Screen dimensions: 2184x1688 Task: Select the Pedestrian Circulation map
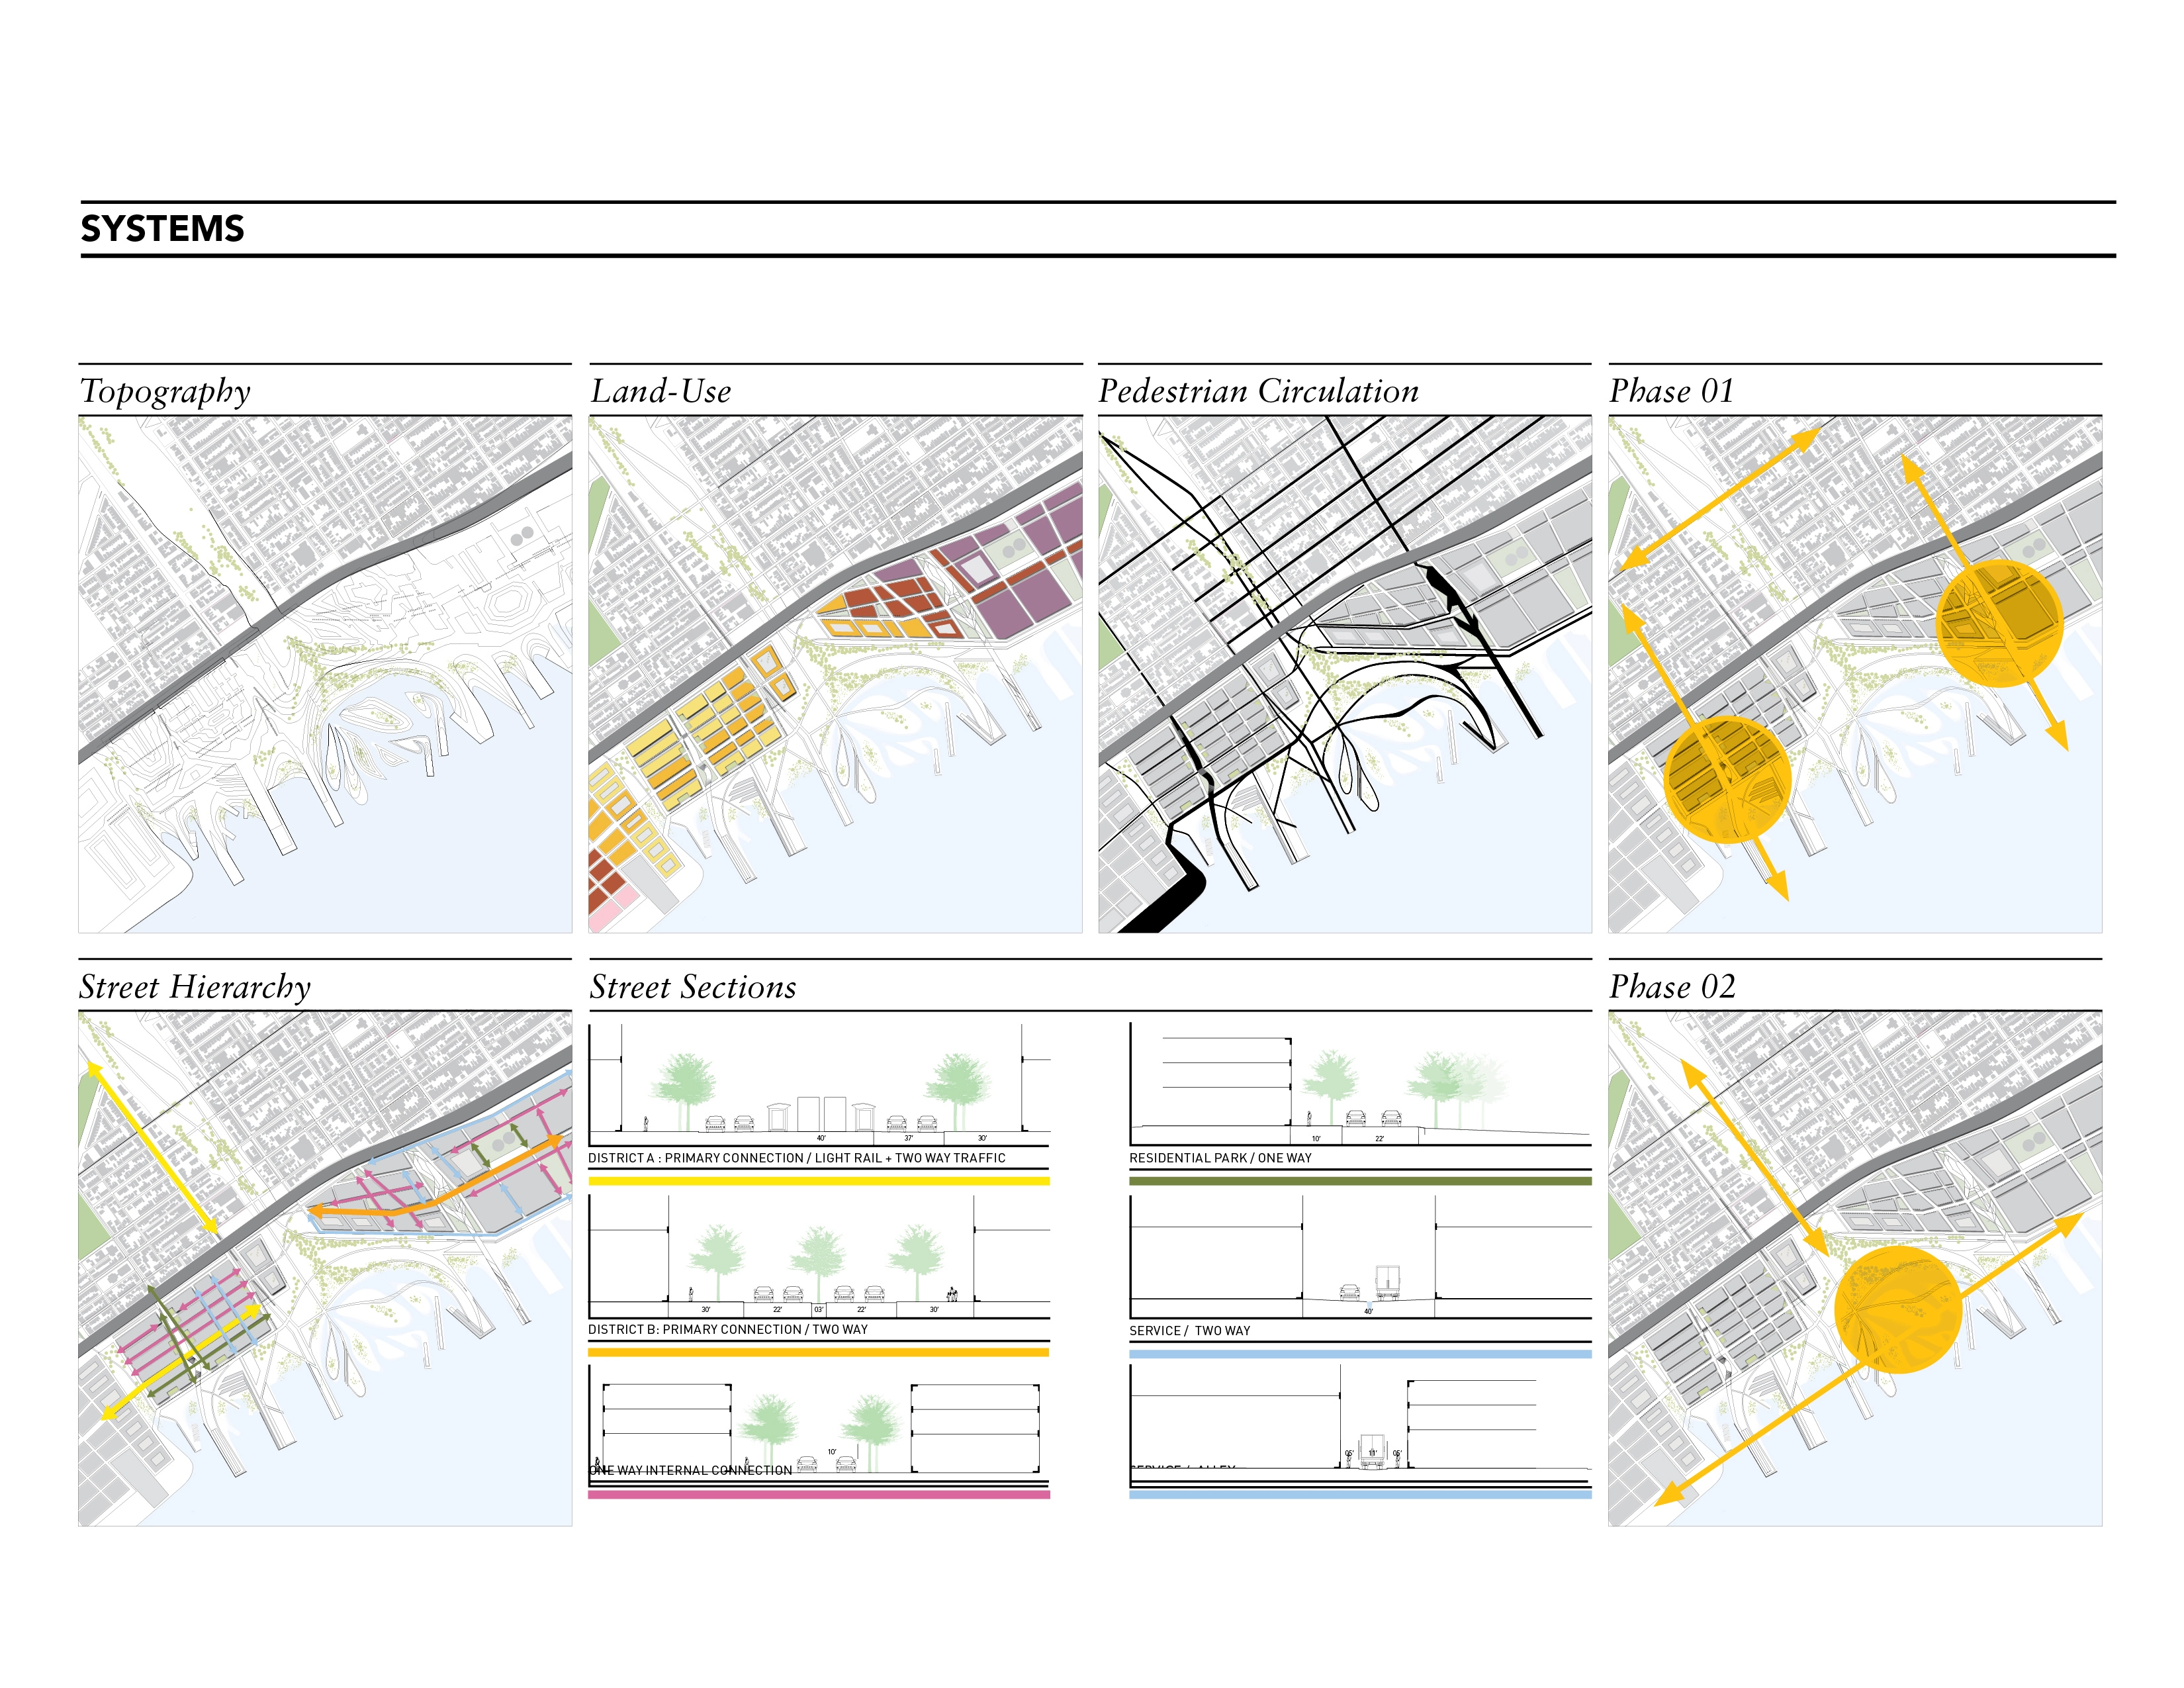click(x=1345, y=675)
